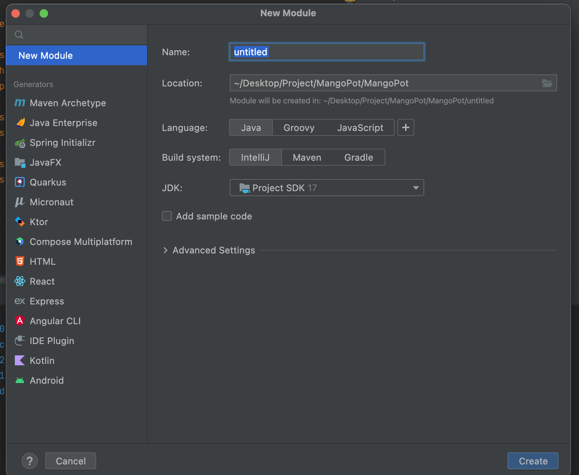Click the Micronaut mu icon

[20, 202]
